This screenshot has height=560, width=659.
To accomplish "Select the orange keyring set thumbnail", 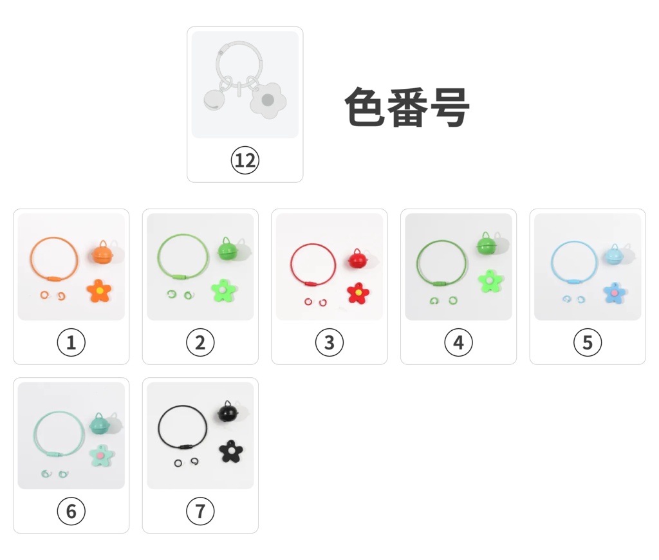I will [71, 266].
